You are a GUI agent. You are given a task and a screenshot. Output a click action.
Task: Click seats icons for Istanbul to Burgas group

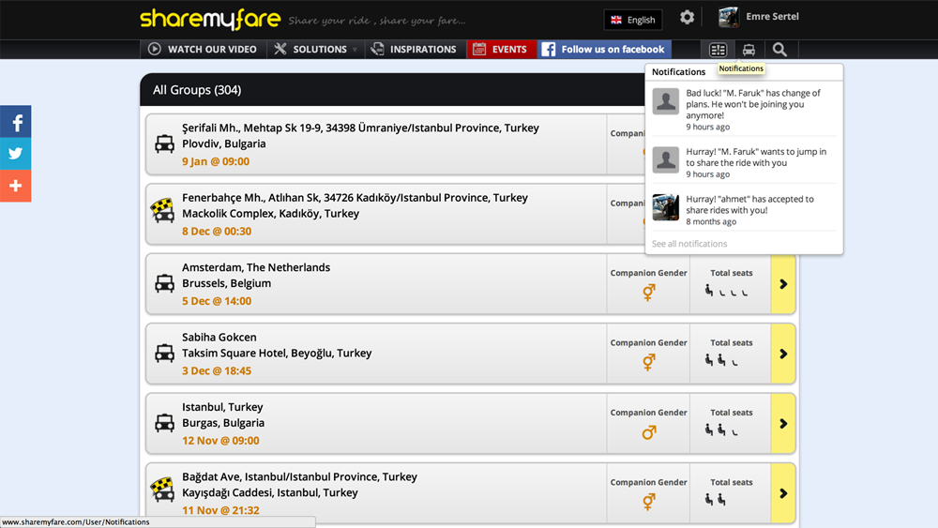tap(721, 430)
